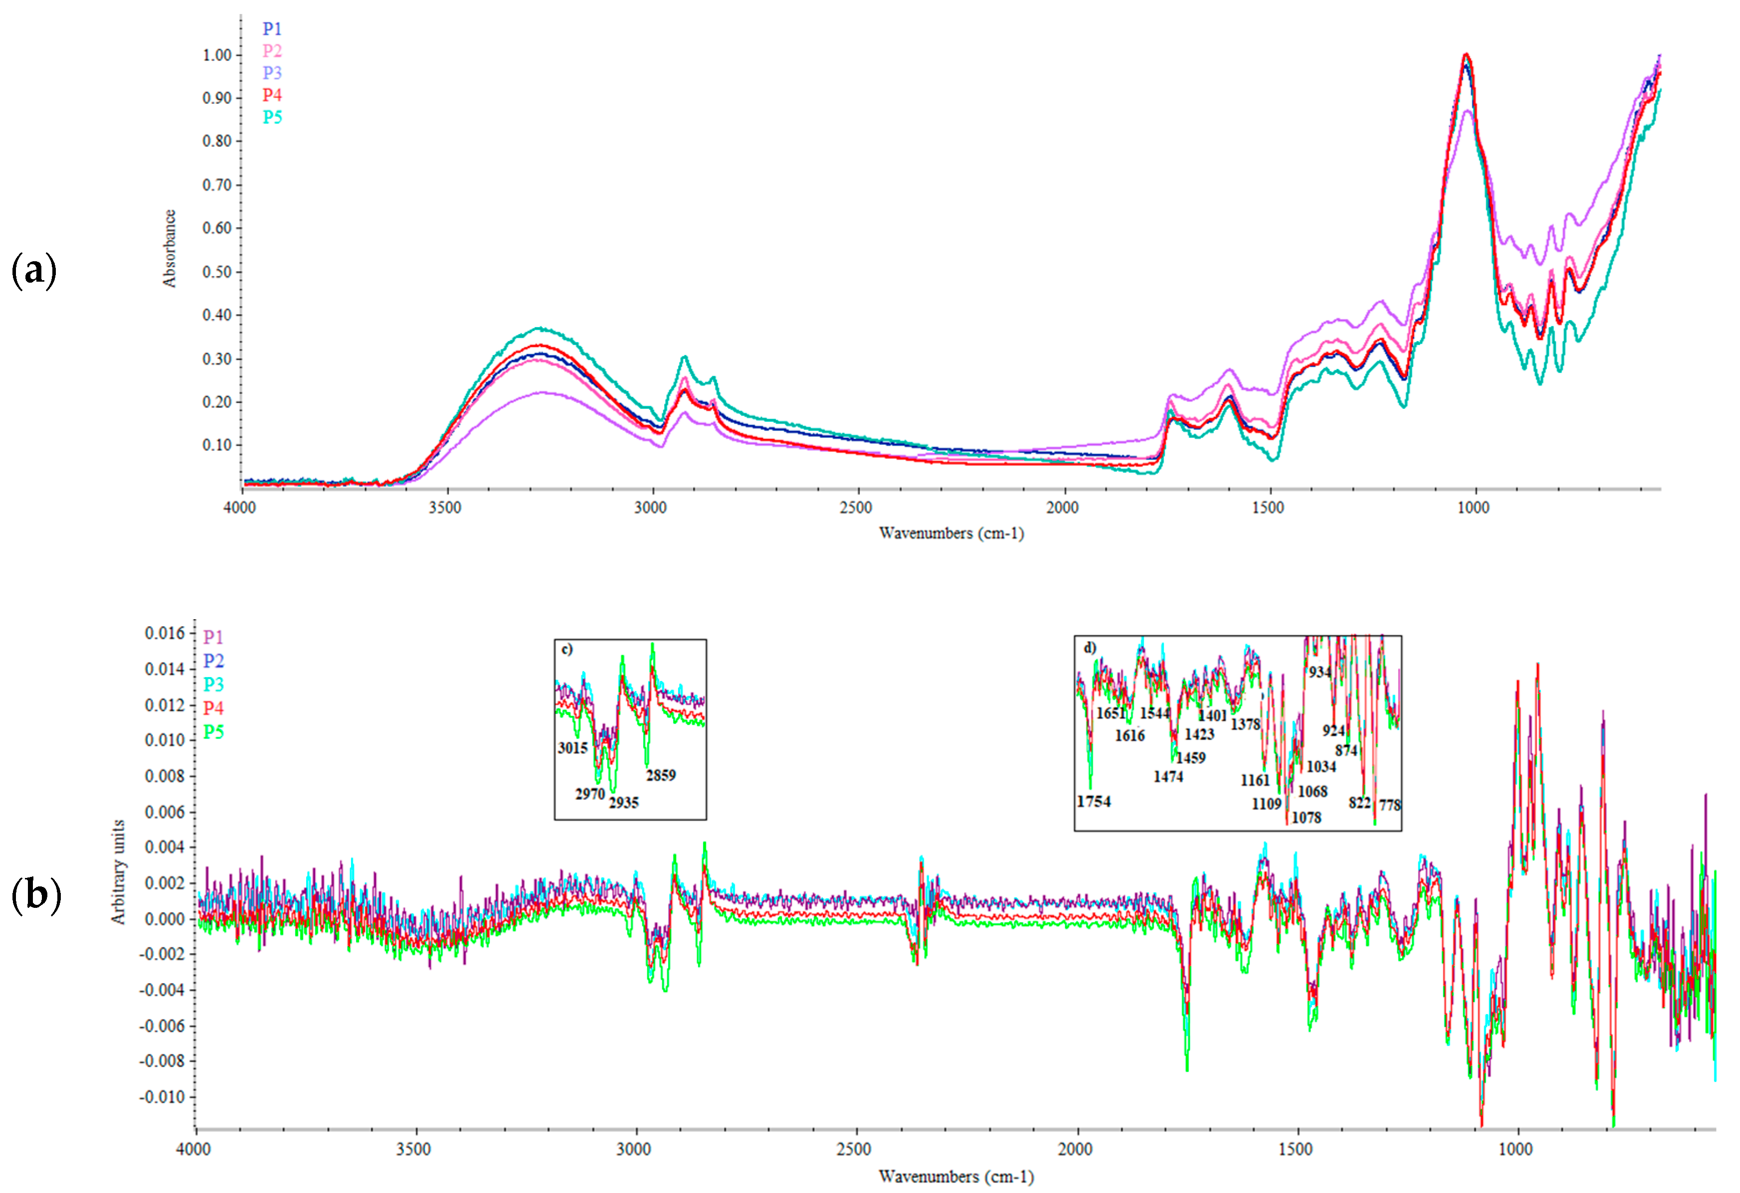Click the 3015 peak label in inset c)
Viewport: 1740px width, 1193px height.
pos(572,748)
